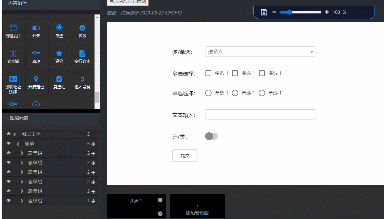This screenshot has width=384, height=219.
Task: Click the 开关 switch component icon
Action: [x=36, y=28]
